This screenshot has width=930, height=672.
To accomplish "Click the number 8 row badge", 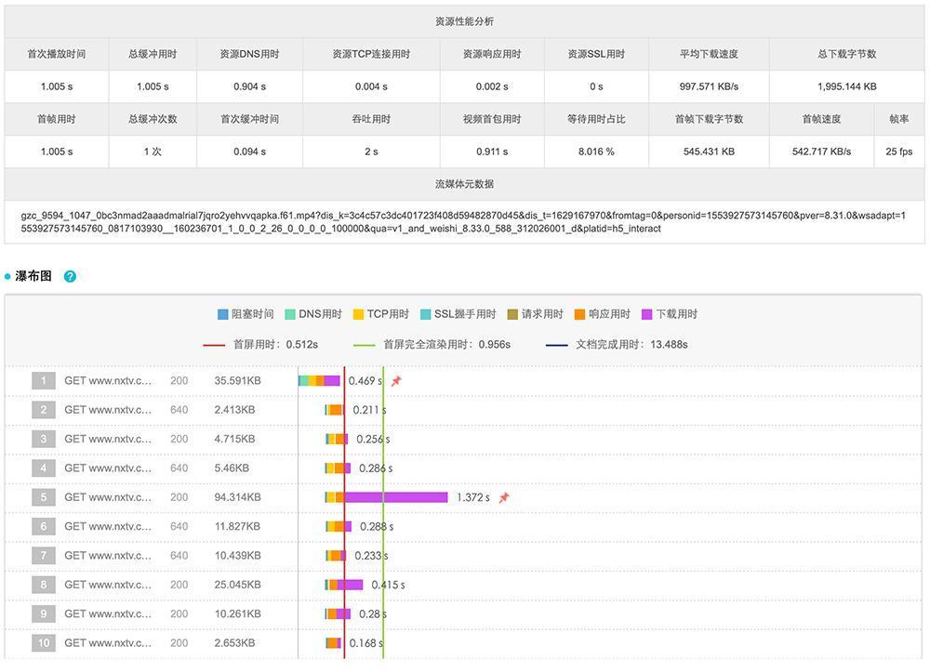I will coord(44,585).
